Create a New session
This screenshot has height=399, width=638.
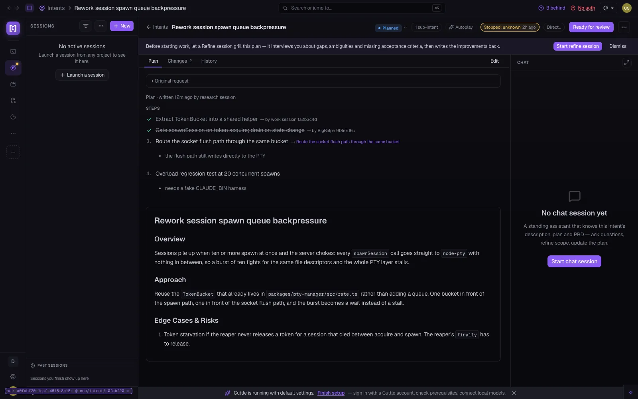tap(122, 26)
